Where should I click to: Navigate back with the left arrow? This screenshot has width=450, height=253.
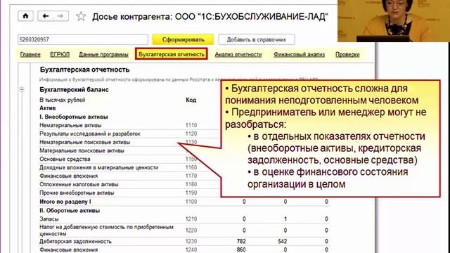[45, 16]
